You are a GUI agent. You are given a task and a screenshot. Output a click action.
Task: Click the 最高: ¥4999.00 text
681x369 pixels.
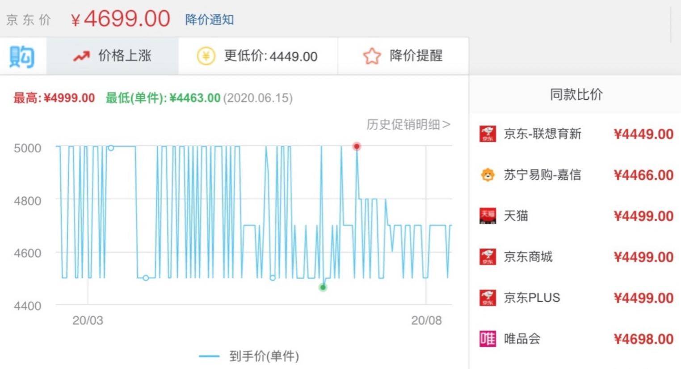[54, 98]
